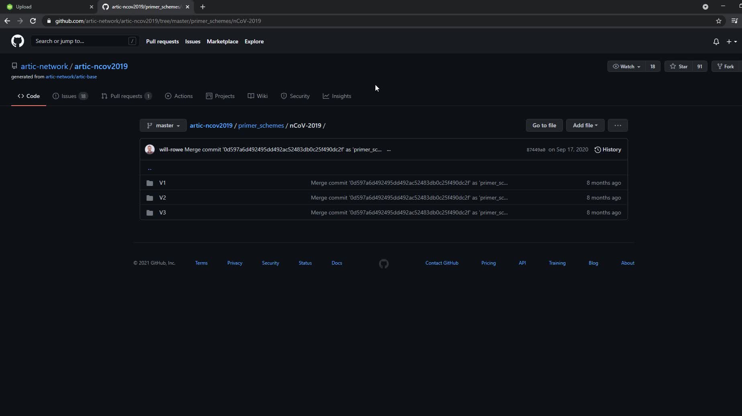The width and height of the screenshot is (742, 416).
Task: Open the V1 folder
Action: pos(162,183)
